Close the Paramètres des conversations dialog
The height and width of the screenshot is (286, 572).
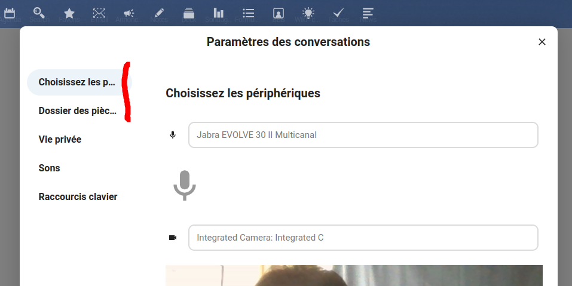coord(542,42)
